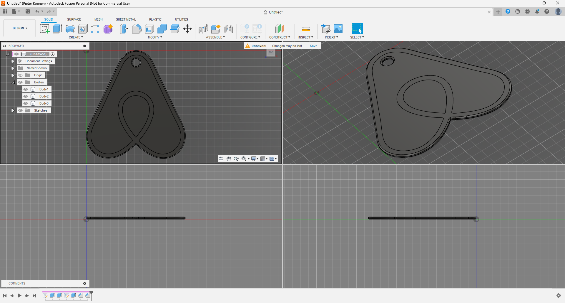Click the last Fillet feature in timeline

click(87, 295)
